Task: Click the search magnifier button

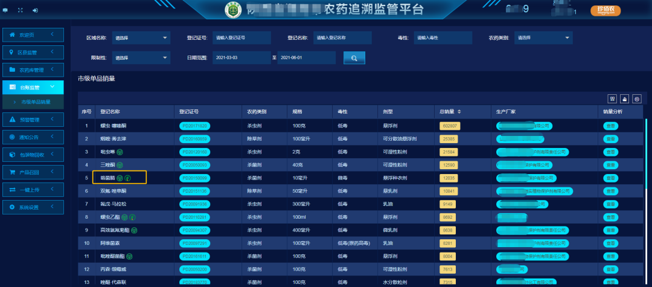Action: (354, 58)
